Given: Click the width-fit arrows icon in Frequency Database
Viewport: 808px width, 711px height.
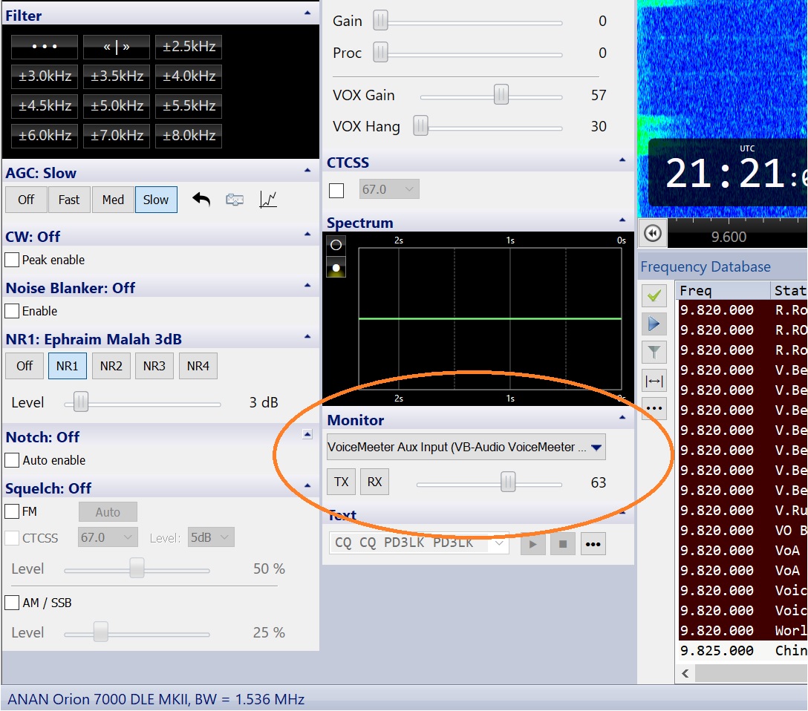Looking at the screenshot, I should (x=654, y=381).
